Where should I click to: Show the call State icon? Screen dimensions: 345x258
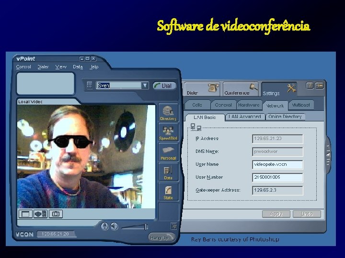tap(168, 192)
